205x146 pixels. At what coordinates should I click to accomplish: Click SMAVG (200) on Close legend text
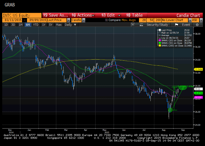click(x=172, y=46)
